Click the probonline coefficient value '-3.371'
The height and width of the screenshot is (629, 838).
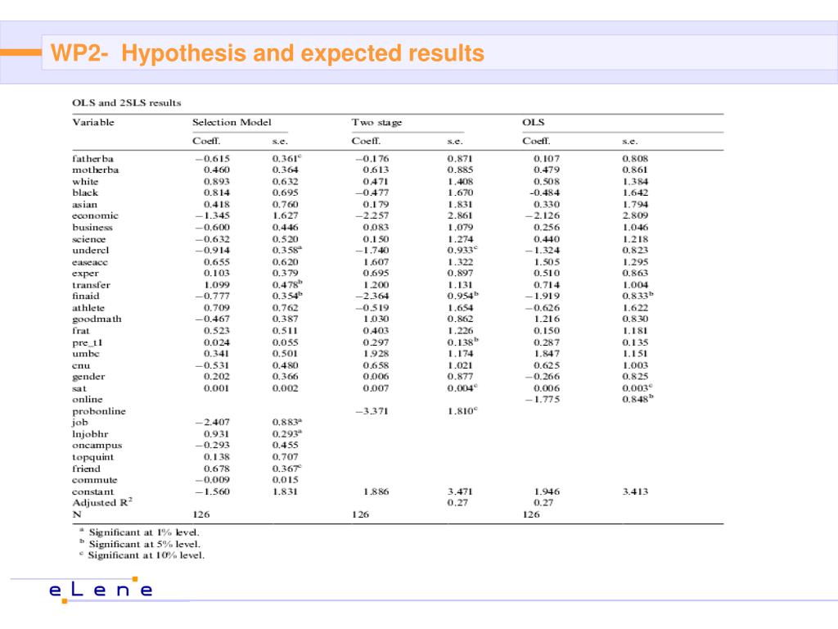click(372, 411)
